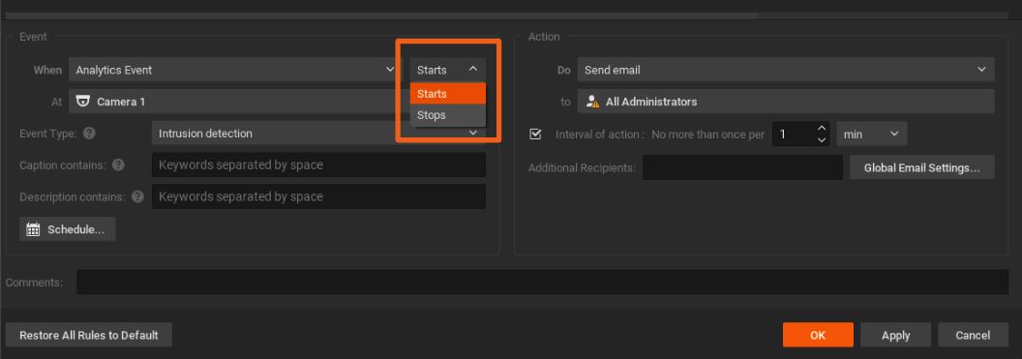Decrease interval value with down arrow
1022x359 pixels.
tap(822, 140)
